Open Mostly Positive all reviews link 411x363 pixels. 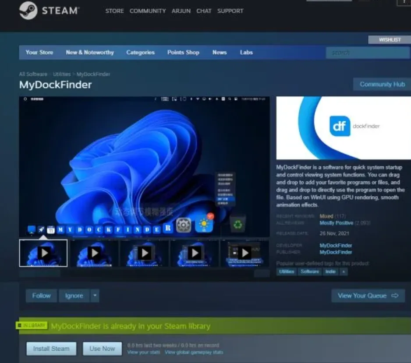coord(337,223)
